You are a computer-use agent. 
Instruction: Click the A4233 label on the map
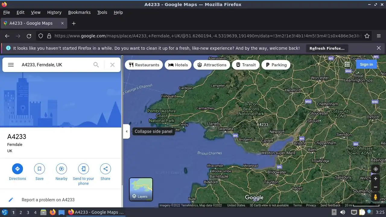tap(262, 124)
